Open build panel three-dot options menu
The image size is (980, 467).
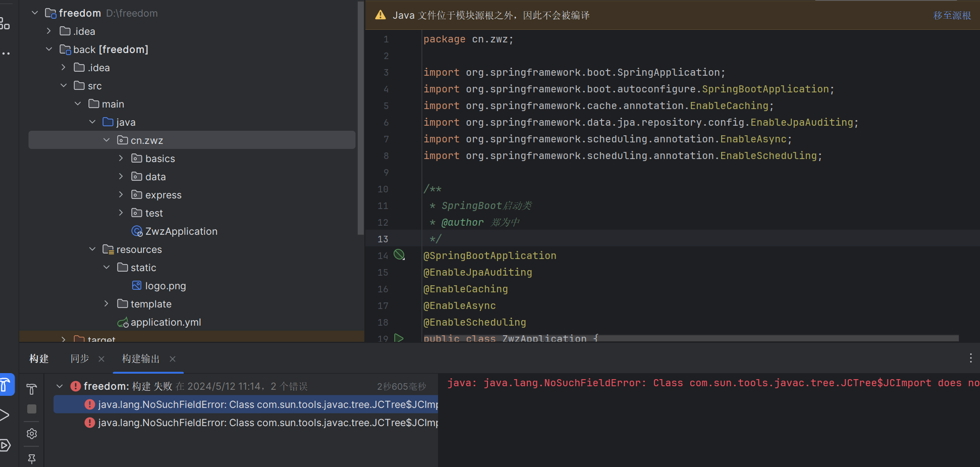click(970, 358)
